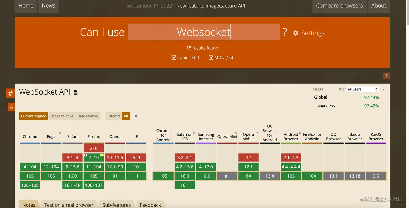Click the WebSocket API title link
The width and height of the screenshot is (409, 208).
[x=45, y=92]
